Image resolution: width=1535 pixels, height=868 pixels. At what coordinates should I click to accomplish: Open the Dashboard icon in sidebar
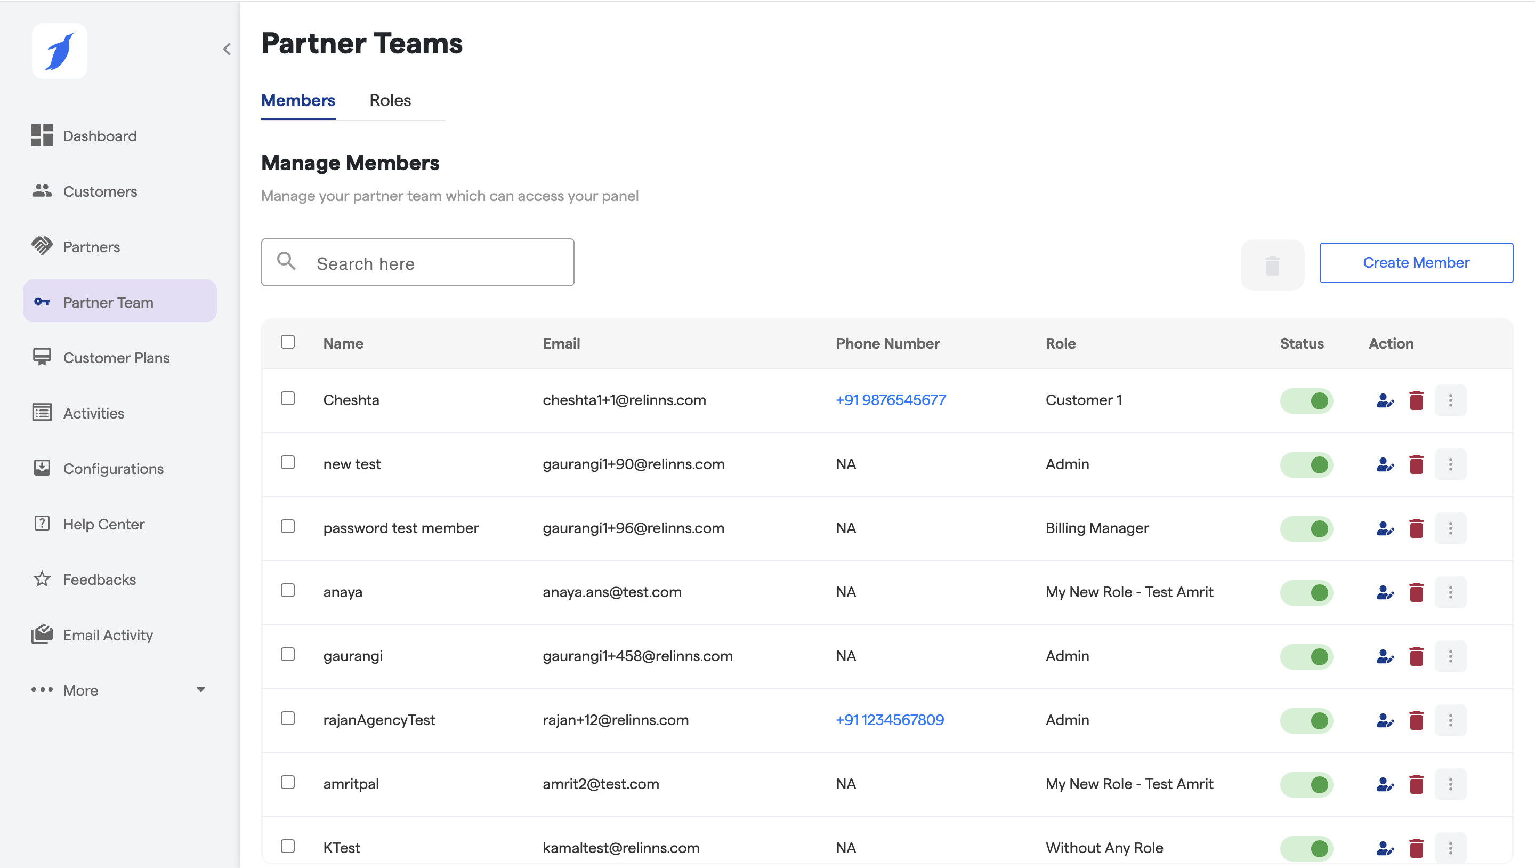[42, 135]
